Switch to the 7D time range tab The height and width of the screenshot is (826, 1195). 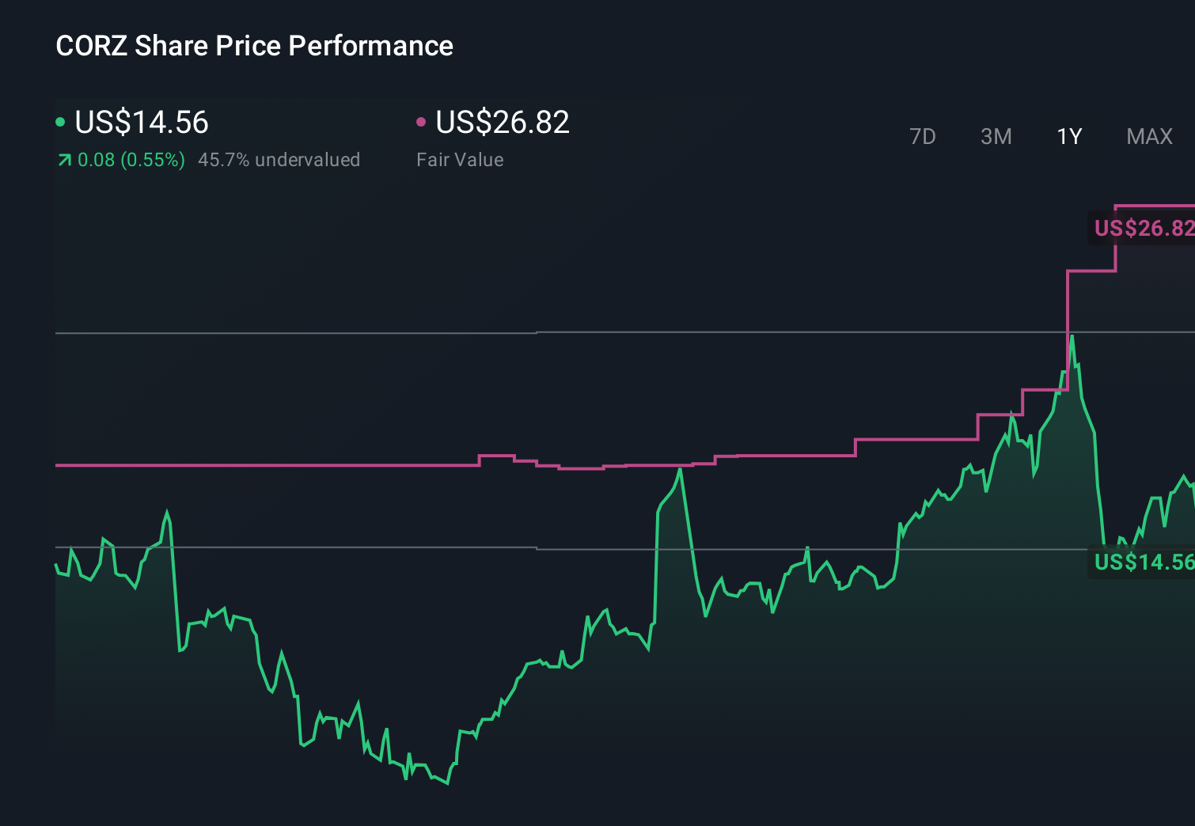point(923,136)
